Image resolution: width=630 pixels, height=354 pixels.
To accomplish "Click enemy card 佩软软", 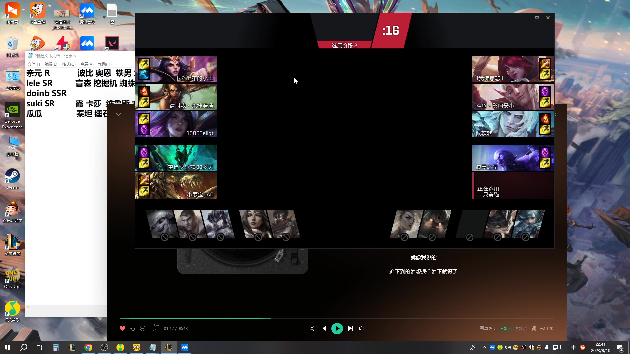I will click(x=513, y=124).
